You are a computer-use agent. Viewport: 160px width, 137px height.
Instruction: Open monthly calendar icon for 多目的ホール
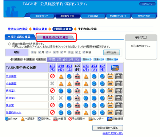click(110, 112)
